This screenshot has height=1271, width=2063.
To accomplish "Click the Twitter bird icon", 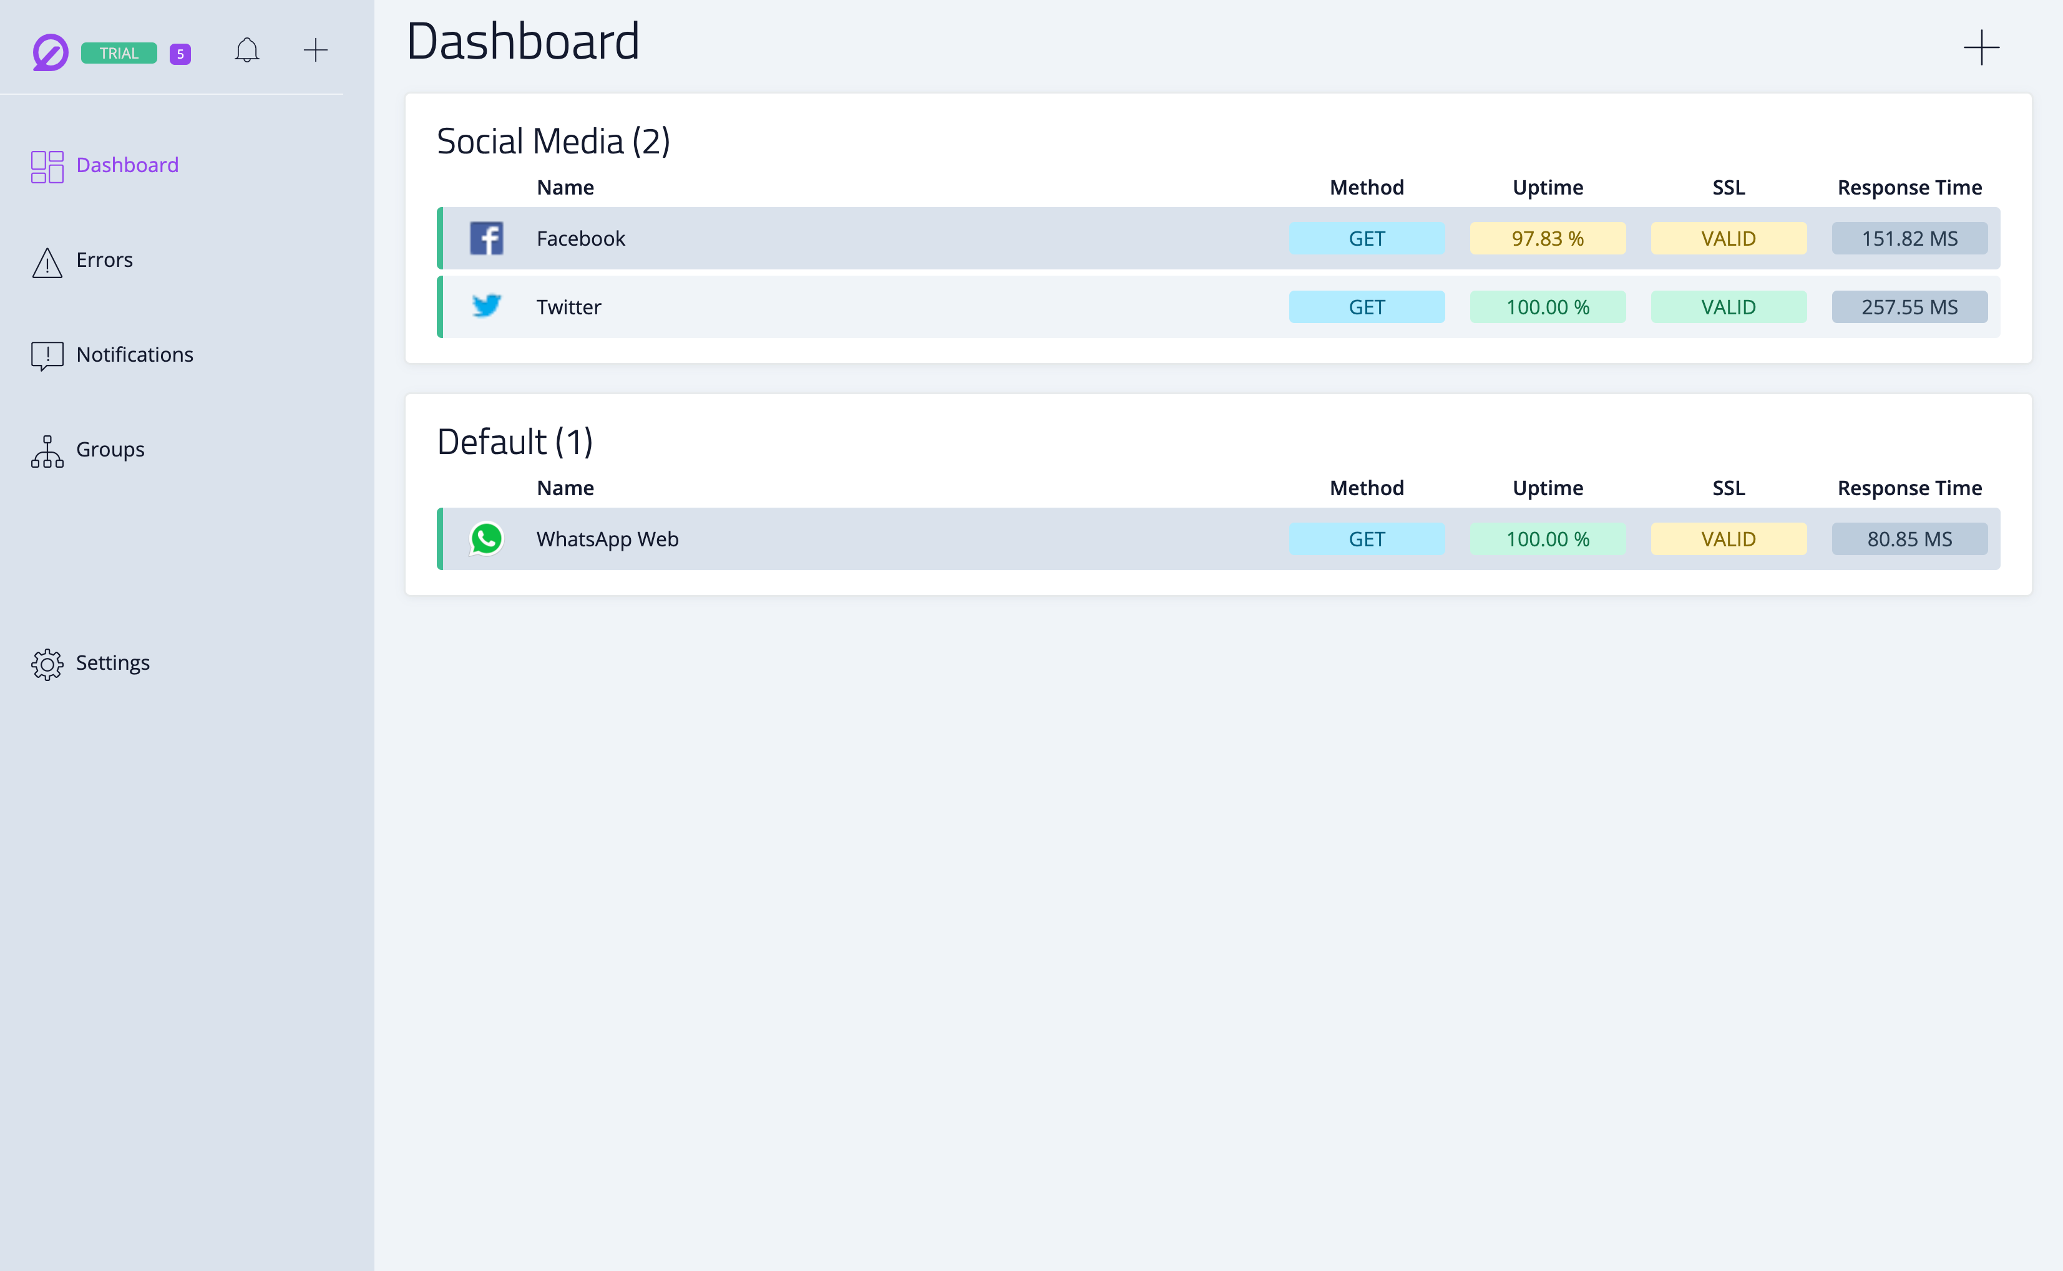I will click(486, 307).
